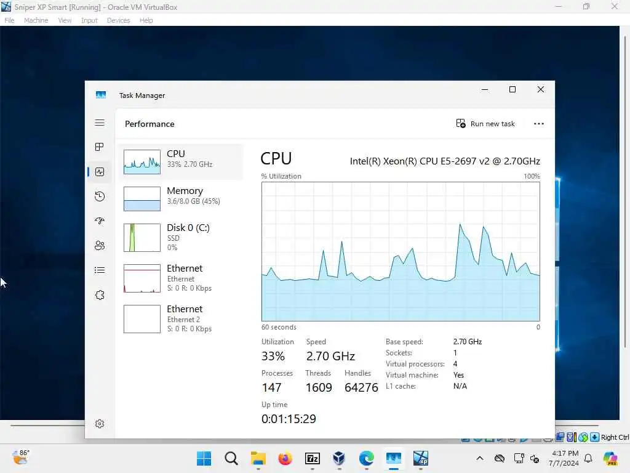Select the Ethernet 2 performance item
Screen dimensions: 630x473
tap(181, 318)
